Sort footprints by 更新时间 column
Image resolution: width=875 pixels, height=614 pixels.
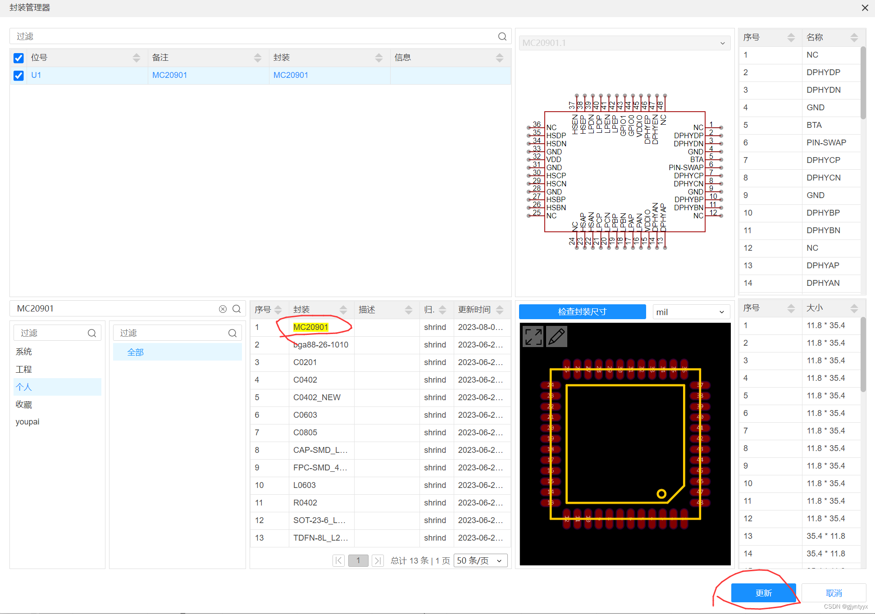(x=500, y=310)
